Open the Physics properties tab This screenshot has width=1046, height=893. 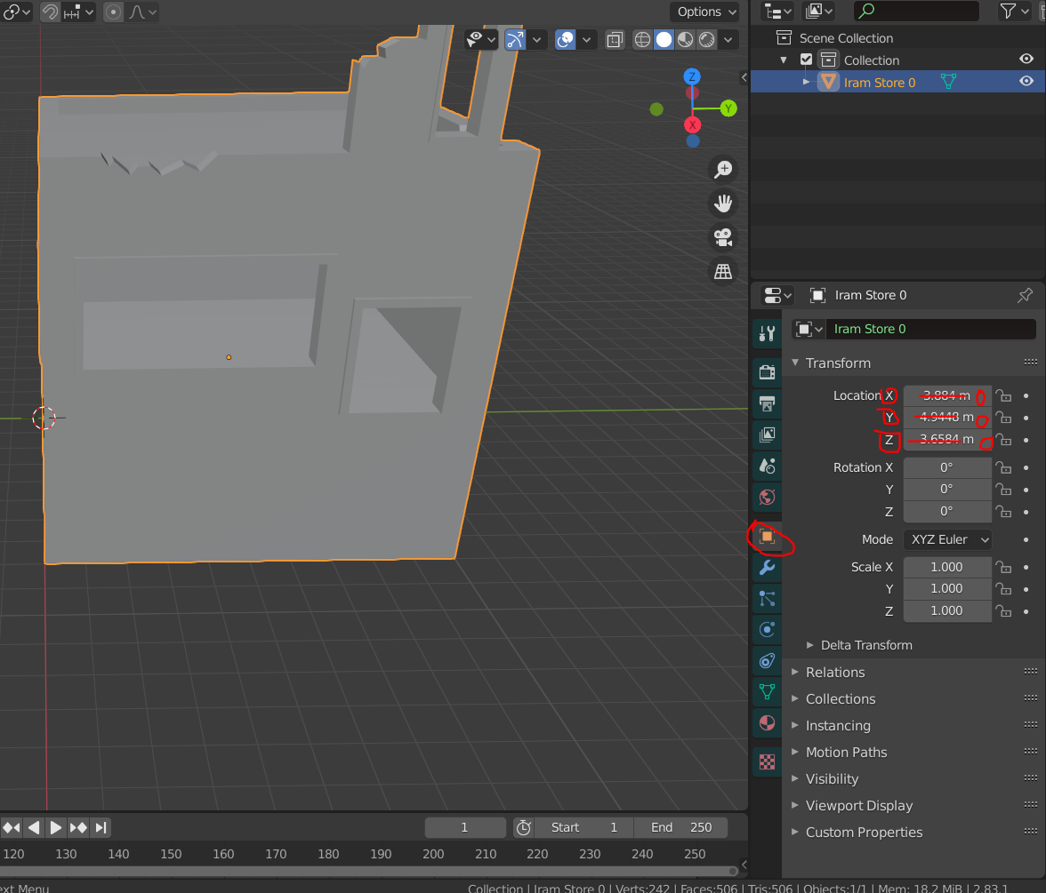767,630
